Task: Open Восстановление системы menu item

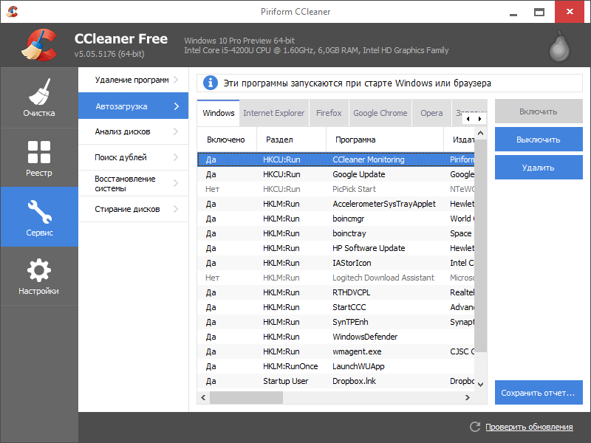Action: point(134,183)
